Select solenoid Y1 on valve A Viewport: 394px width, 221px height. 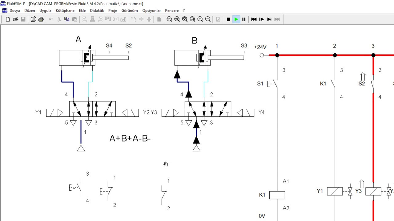58,113
